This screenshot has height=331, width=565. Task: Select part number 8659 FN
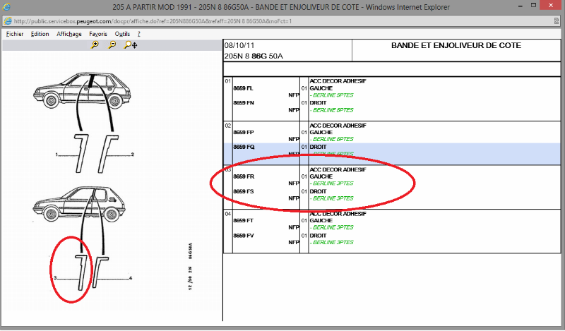tap(244, 103)
